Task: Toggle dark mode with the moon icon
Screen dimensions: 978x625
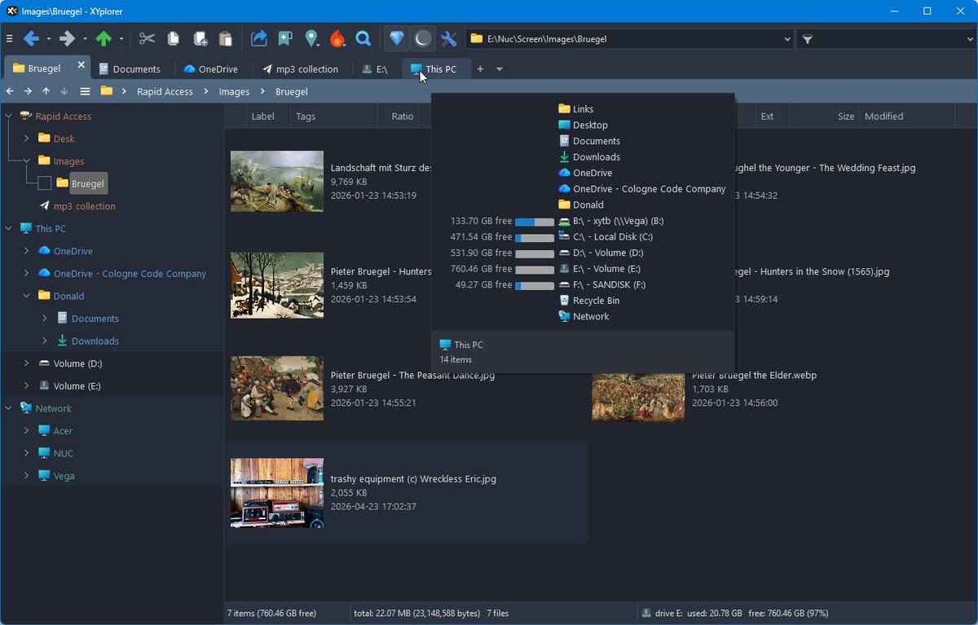Action: [x=422, y=38]
